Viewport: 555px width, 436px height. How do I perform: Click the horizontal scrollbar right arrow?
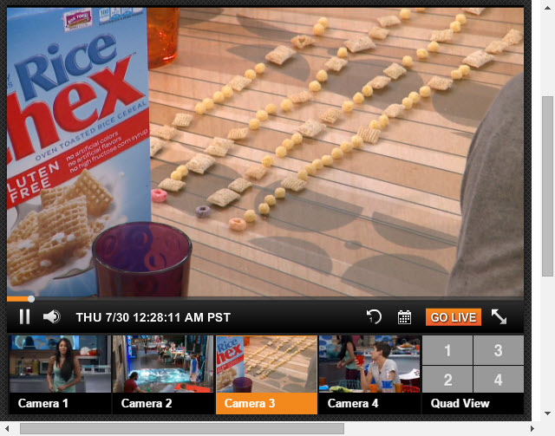click(x=532, y=428)
